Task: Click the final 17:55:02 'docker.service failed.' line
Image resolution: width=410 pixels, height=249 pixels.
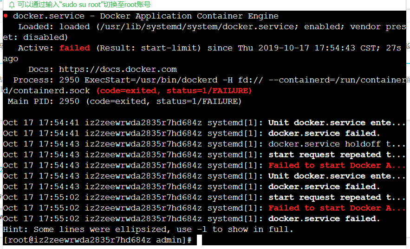Action: coord(191,219)
